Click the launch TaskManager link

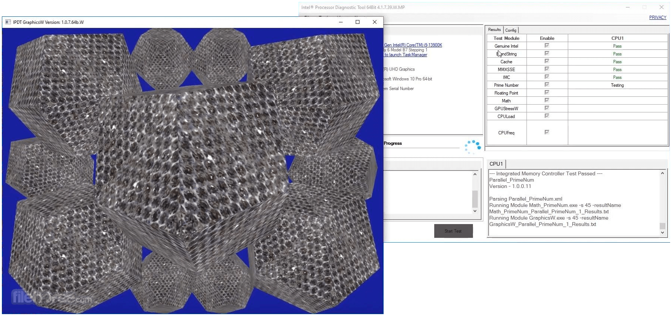(406, 55)
